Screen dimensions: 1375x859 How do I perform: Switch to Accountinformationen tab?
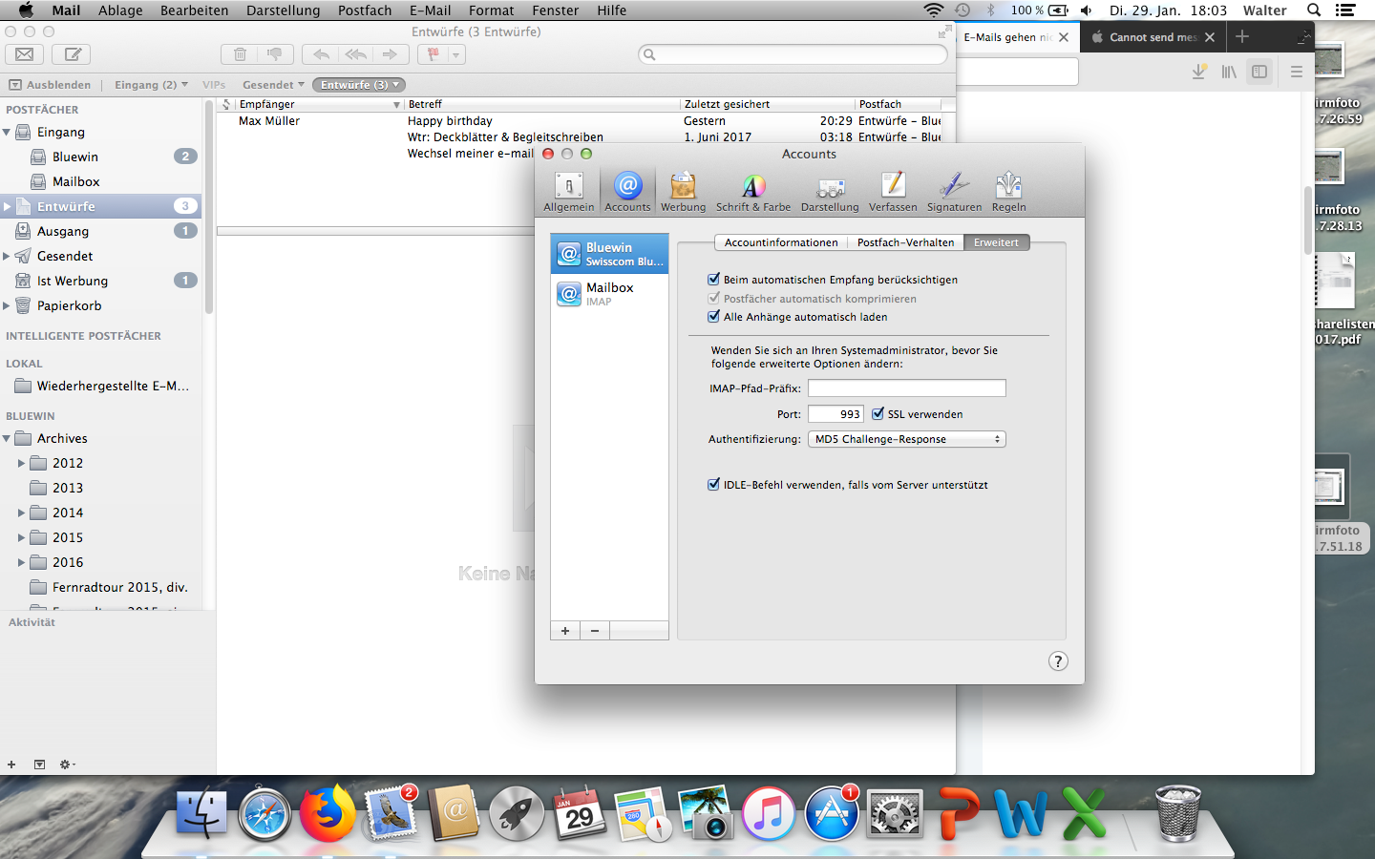click(x=781, y=242)
